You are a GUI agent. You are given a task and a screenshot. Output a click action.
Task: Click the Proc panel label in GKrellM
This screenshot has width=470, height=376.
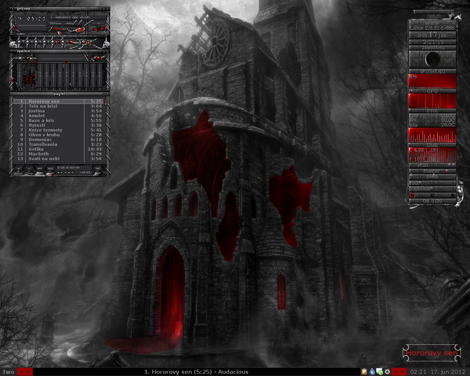tap(433, 111)
